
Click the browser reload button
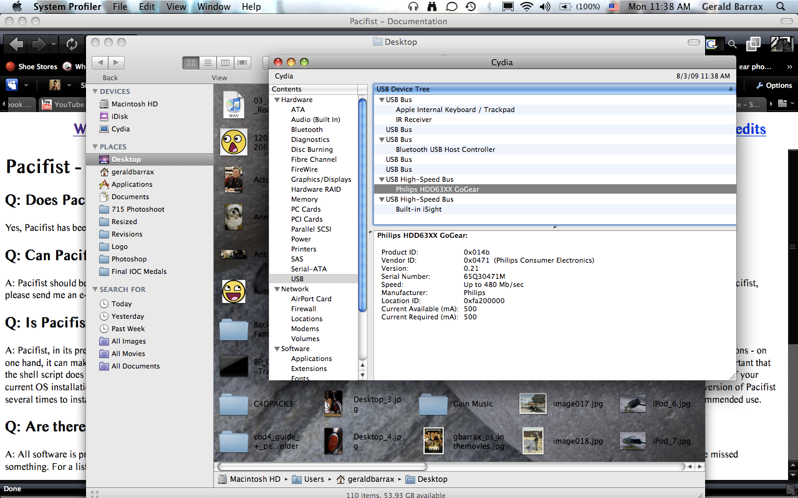pos(72,44)
